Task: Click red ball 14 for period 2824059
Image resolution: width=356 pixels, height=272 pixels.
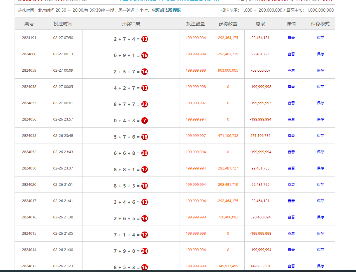Action: click(145, 72)
